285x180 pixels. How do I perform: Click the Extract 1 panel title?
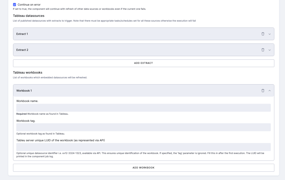click(x=22, y=34)
